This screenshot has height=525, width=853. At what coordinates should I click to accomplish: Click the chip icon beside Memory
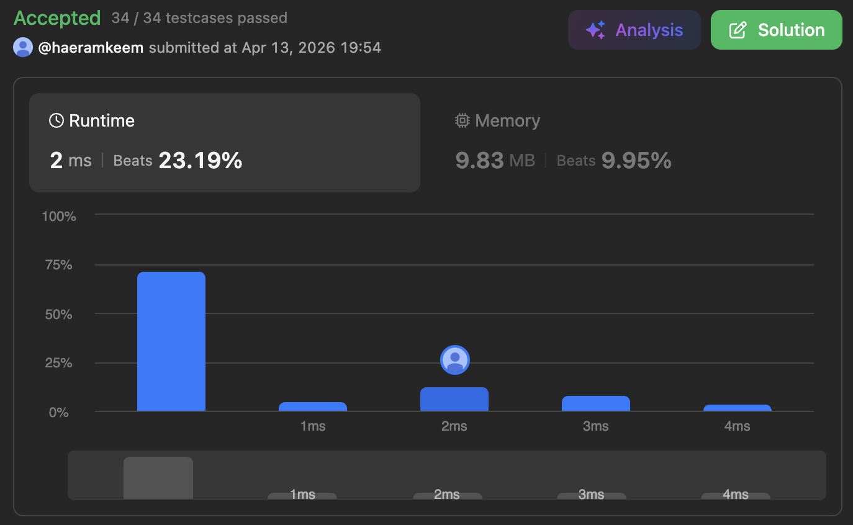462,120
